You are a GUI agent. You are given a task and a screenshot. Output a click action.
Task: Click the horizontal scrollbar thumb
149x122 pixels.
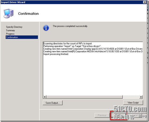coord(84,97)
